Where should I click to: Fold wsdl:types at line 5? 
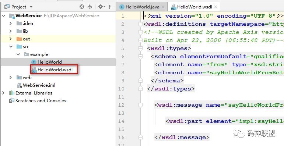tap(140, 48)
